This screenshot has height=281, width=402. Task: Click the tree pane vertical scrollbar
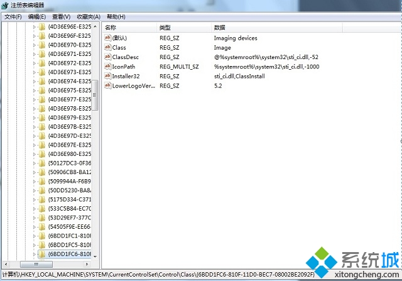pos(96,157)
